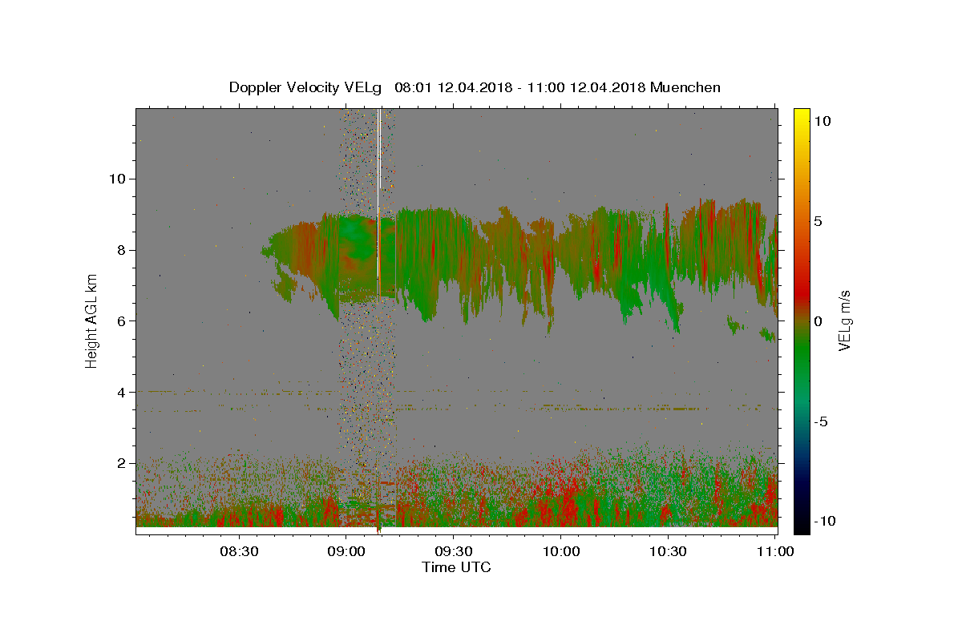This screenshot has width=962, height=641.
Task: Select the 10:30 time axis label
Action: (668, 551)
